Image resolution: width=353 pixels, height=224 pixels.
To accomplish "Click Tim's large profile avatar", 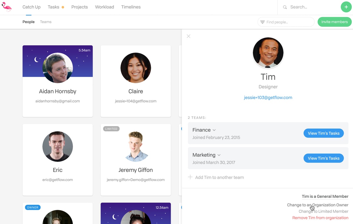I will (268, 53).
